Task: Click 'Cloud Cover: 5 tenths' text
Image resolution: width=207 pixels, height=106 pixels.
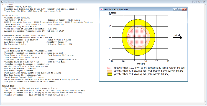Action: 59,40
